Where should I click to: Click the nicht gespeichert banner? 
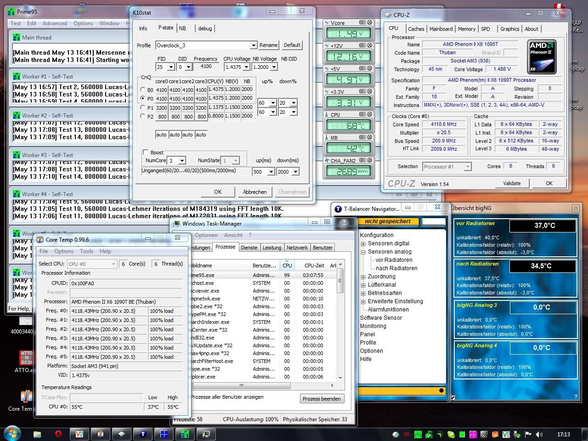click(x=388, y=221)
